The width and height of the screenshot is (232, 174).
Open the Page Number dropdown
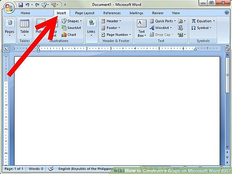[116, 35]
